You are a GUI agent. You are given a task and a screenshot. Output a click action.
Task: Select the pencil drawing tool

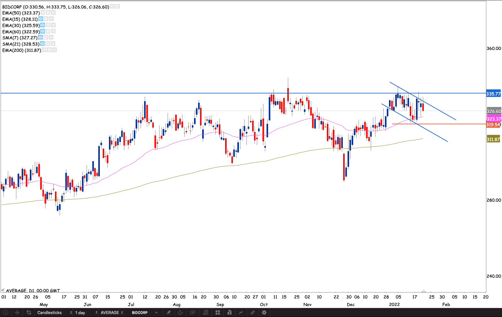(x=169, y=313)
